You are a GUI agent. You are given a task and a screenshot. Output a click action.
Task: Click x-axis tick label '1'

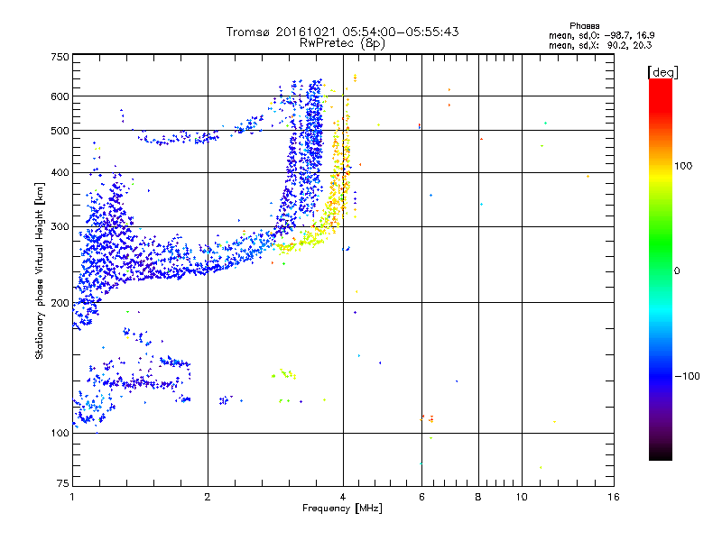72,497
